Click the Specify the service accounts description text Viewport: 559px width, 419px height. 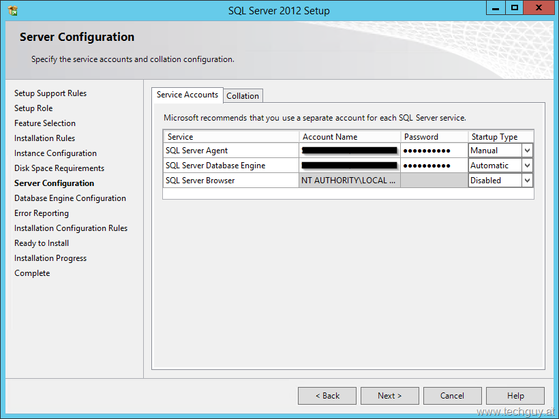pyautogui.click(x=133, y=59)
